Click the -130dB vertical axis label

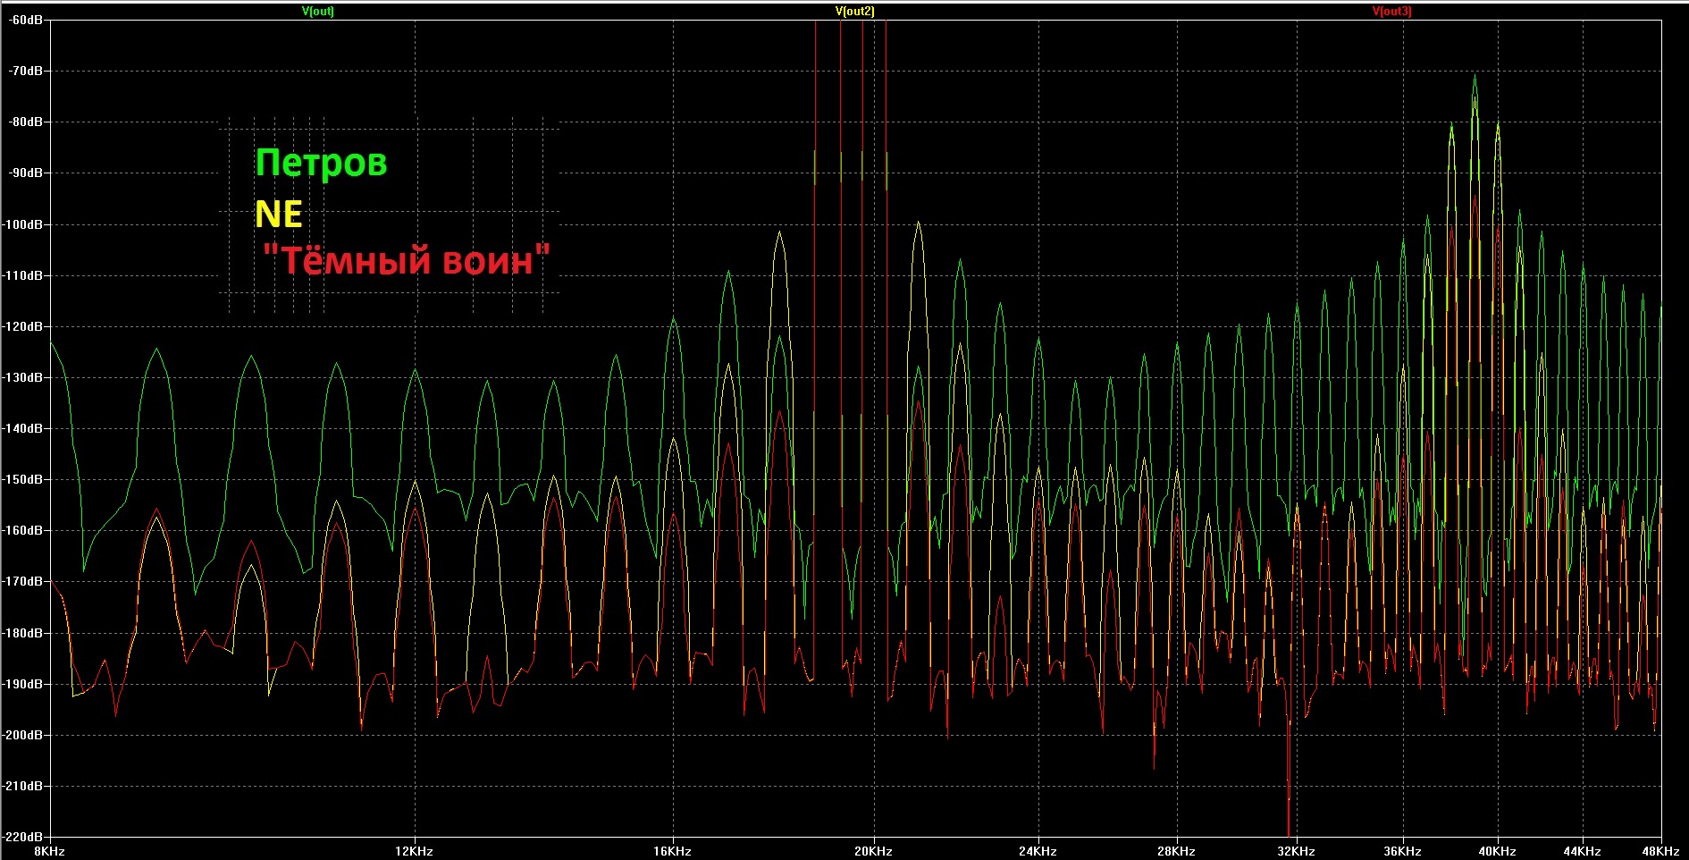[x=23, y=378]
